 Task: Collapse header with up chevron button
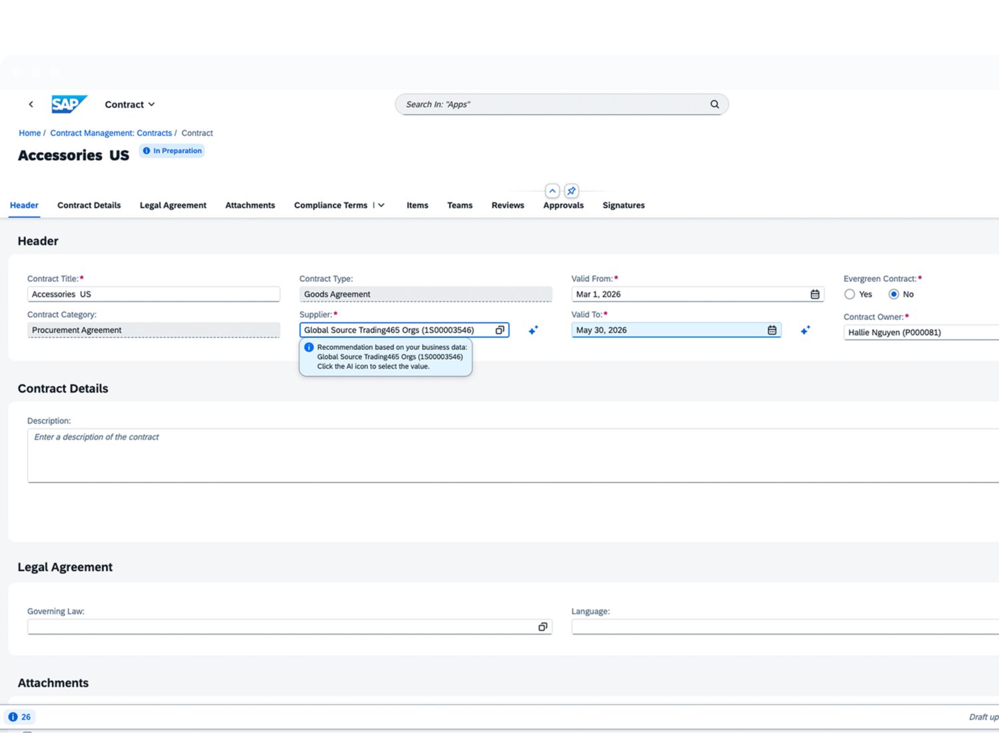click(552, 191)
